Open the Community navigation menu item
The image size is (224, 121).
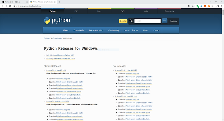[114, 30]
